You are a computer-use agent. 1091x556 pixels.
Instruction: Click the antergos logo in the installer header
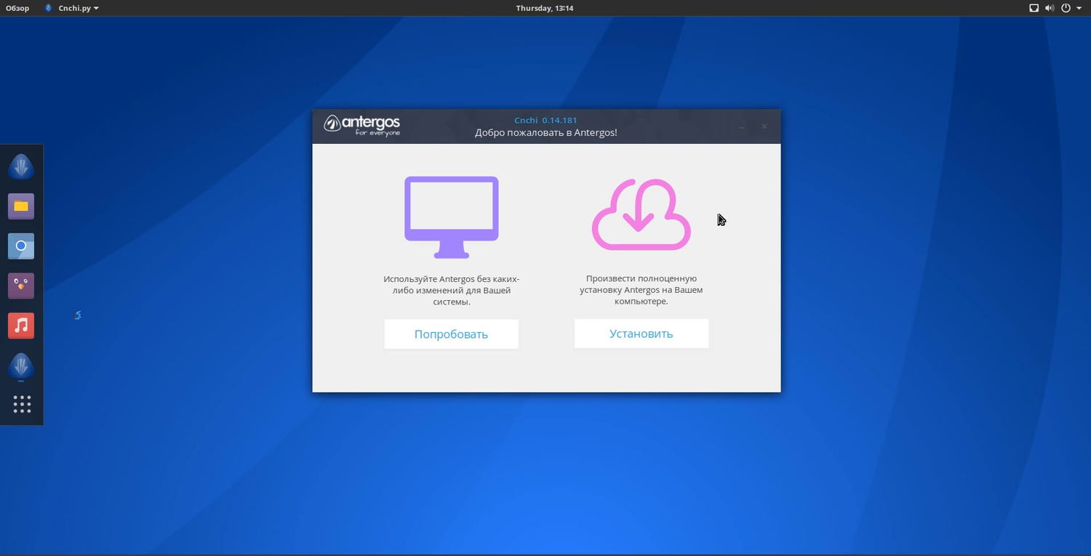click(362, 125)
